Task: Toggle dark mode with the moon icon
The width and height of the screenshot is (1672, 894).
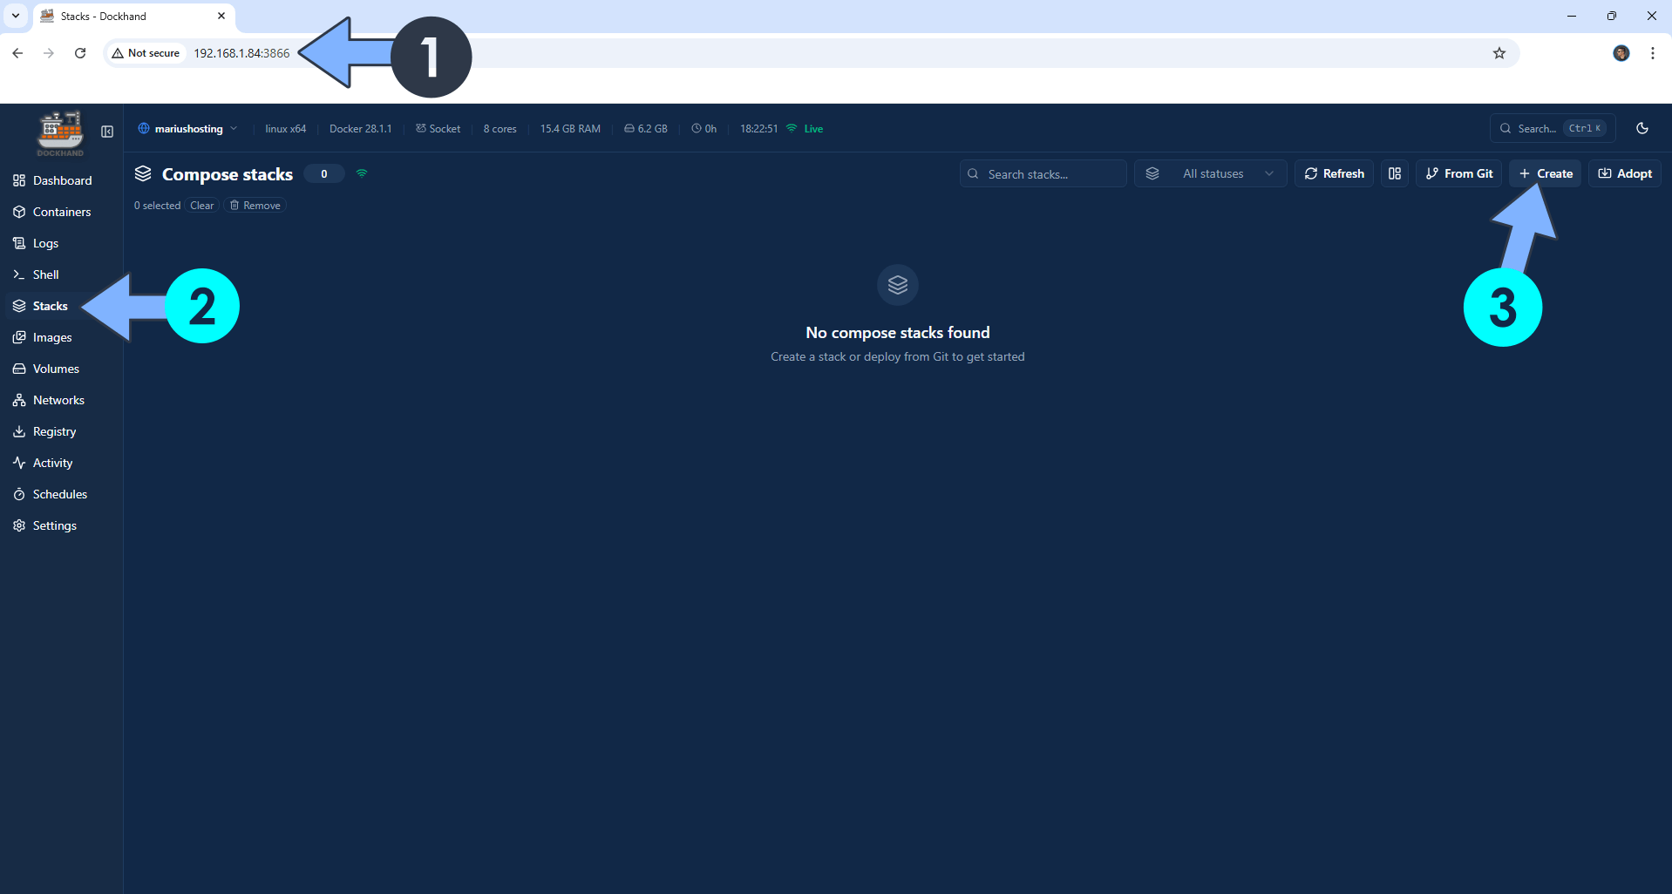Action: tap(1642, 128)
